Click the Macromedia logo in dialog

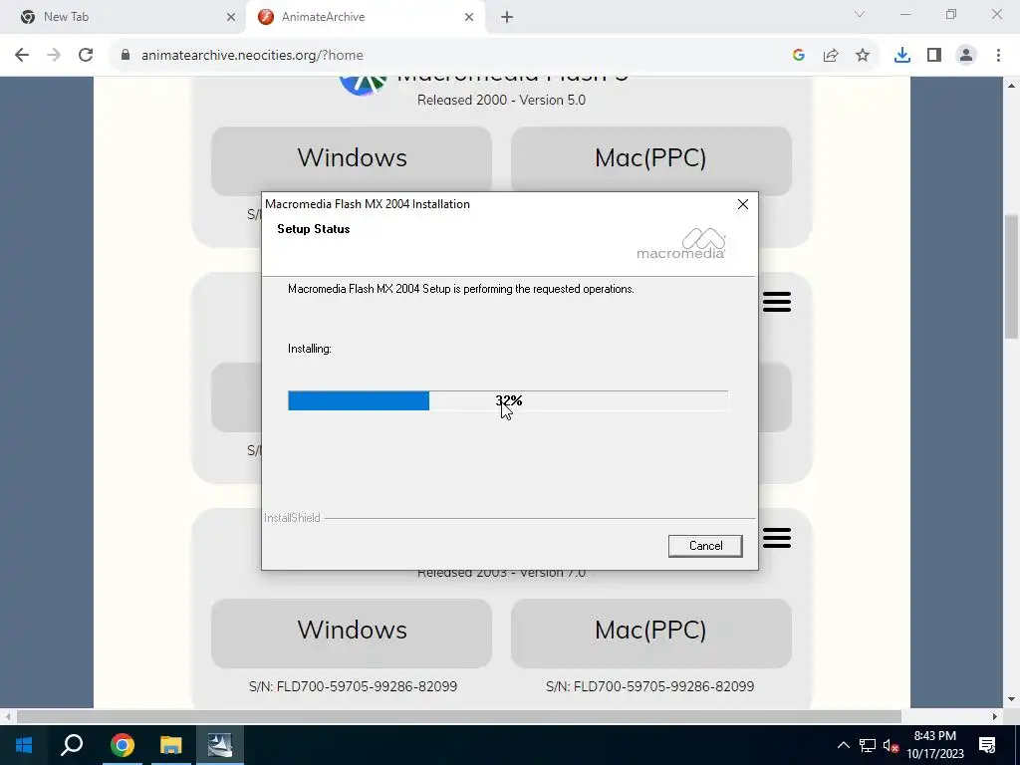[x=681, y=244]
